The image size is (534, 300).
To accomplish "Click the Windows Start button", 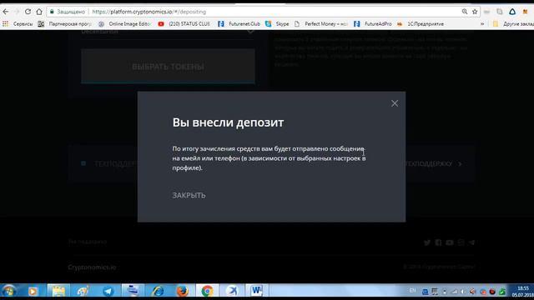I will tap(8, 291).
